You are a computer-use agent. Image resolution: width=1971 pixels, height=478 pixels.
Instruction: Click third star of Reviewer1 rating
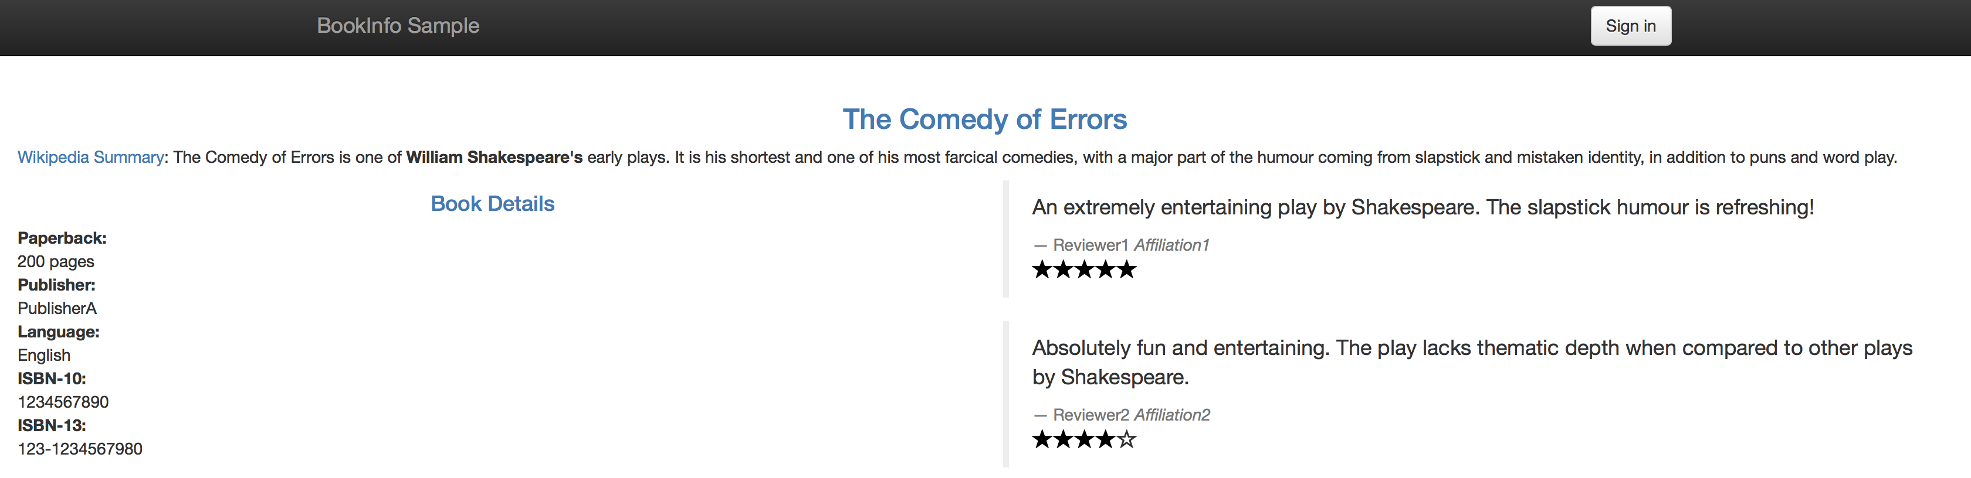pos(1084,269)
